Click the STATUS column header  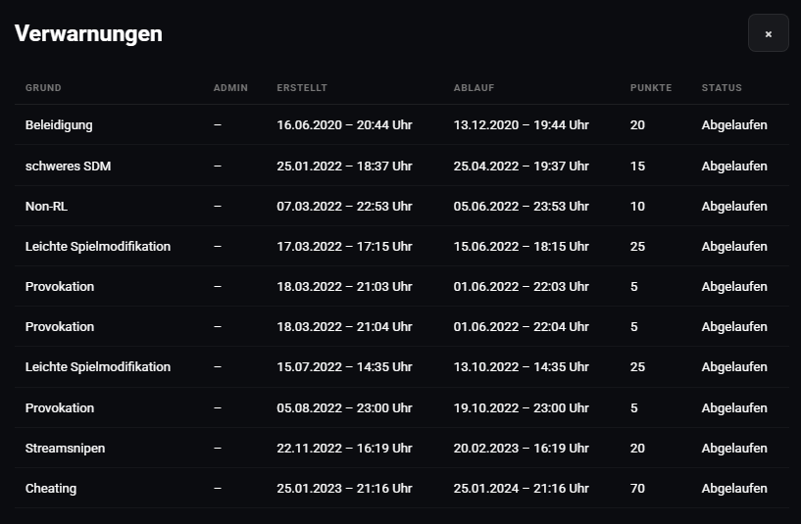pos(722,88)
